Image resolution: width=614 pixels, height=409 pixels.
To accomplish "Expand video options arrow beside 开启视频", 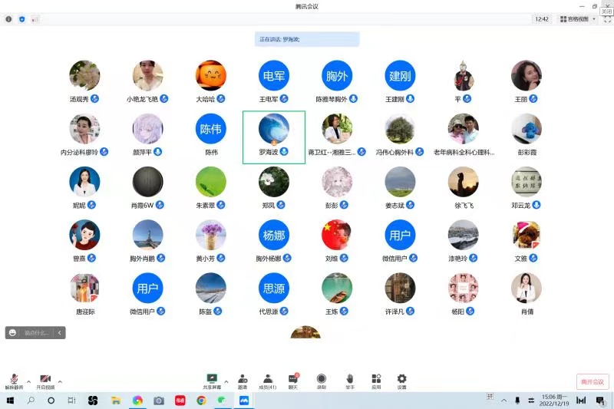I will [60, 381].
